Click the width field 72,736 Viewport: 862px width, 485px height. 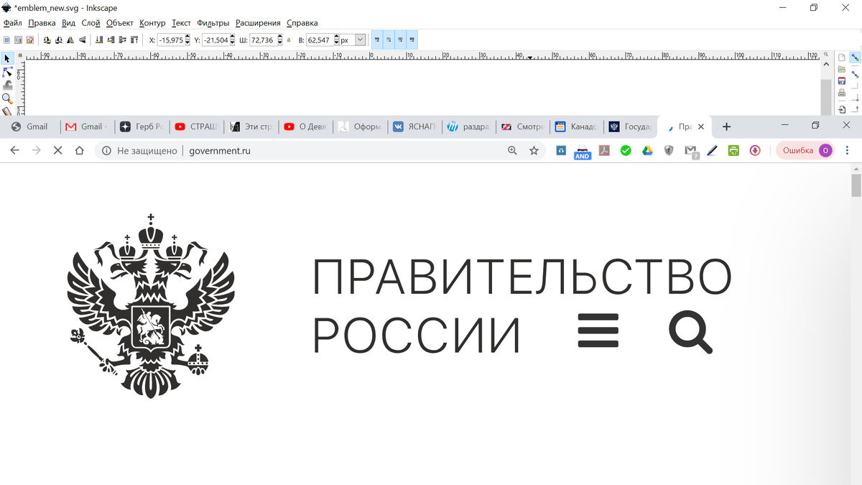point(262,40)
